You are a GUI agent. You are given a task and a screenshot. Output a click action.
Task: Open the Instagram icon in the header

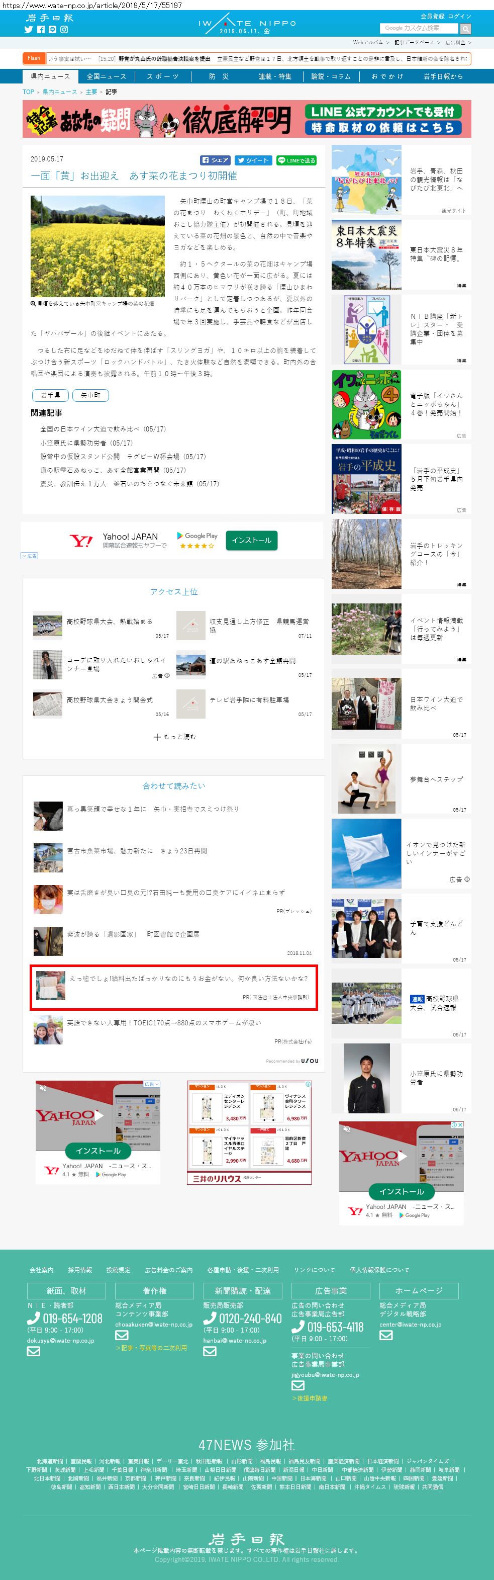(x=64, y=30)
